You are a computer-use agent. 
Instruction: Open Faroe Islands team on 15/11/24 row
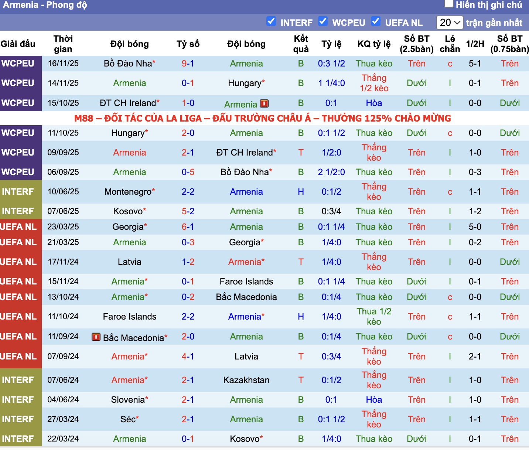point(246,282)
